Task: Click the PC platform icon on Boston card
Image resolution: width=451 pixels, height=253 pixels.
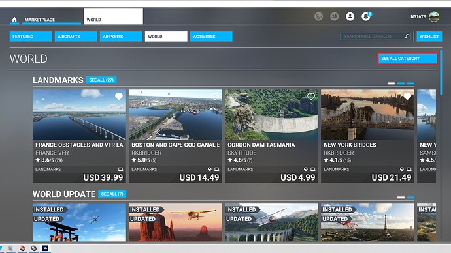Action: (x=217, y=170)
